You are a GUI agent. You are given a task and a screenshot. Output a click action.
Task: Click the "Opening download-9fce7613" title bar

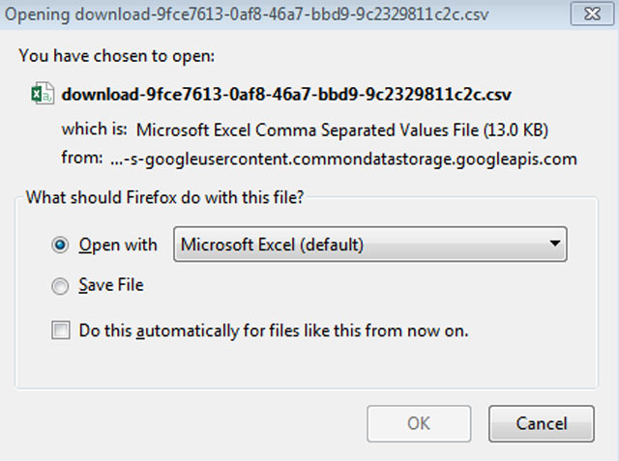click(247, 14)
